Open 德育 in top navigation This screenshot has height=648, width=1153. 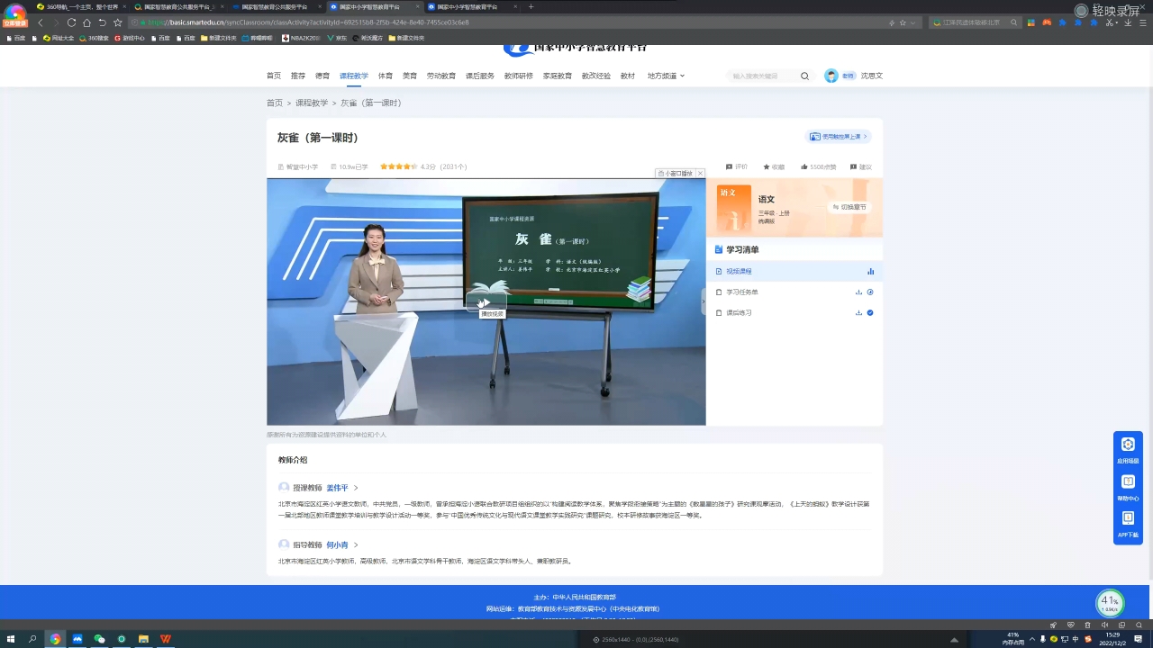[322, 76]
